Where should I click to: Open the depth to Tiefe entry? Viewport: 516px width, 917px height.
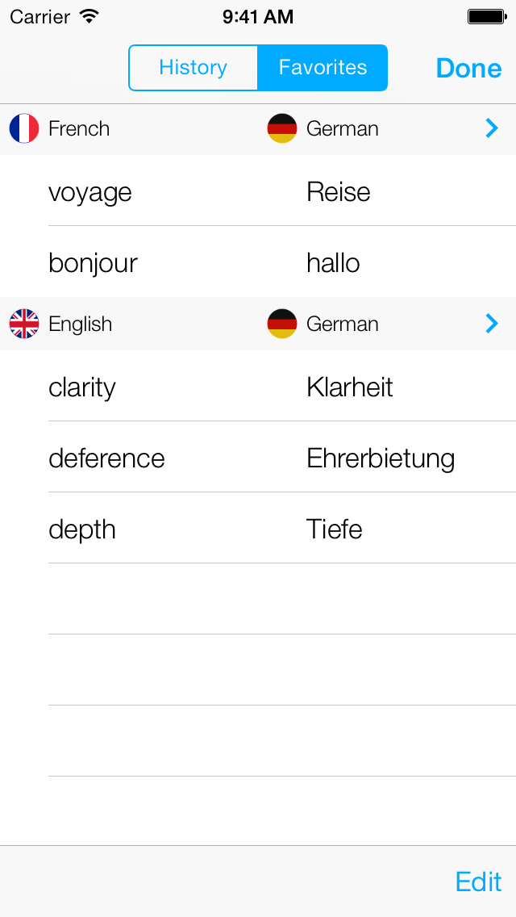tap(258, 528)
